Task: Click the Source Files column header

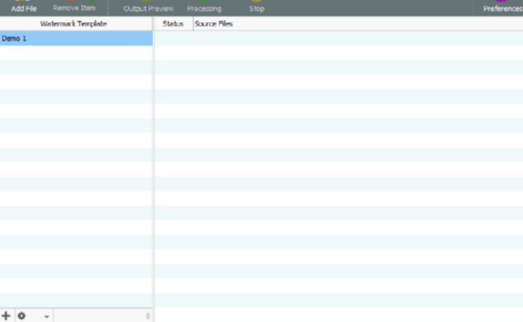Action: pos(358,24)
